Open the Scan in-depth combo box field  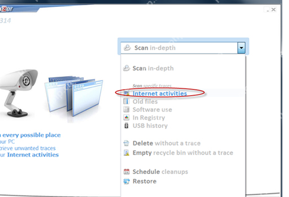point(183,48)
